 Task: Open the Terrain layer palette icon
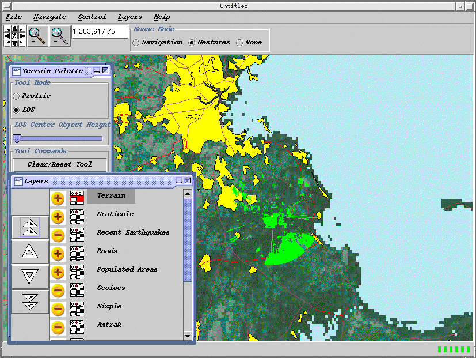pos(77,198)
